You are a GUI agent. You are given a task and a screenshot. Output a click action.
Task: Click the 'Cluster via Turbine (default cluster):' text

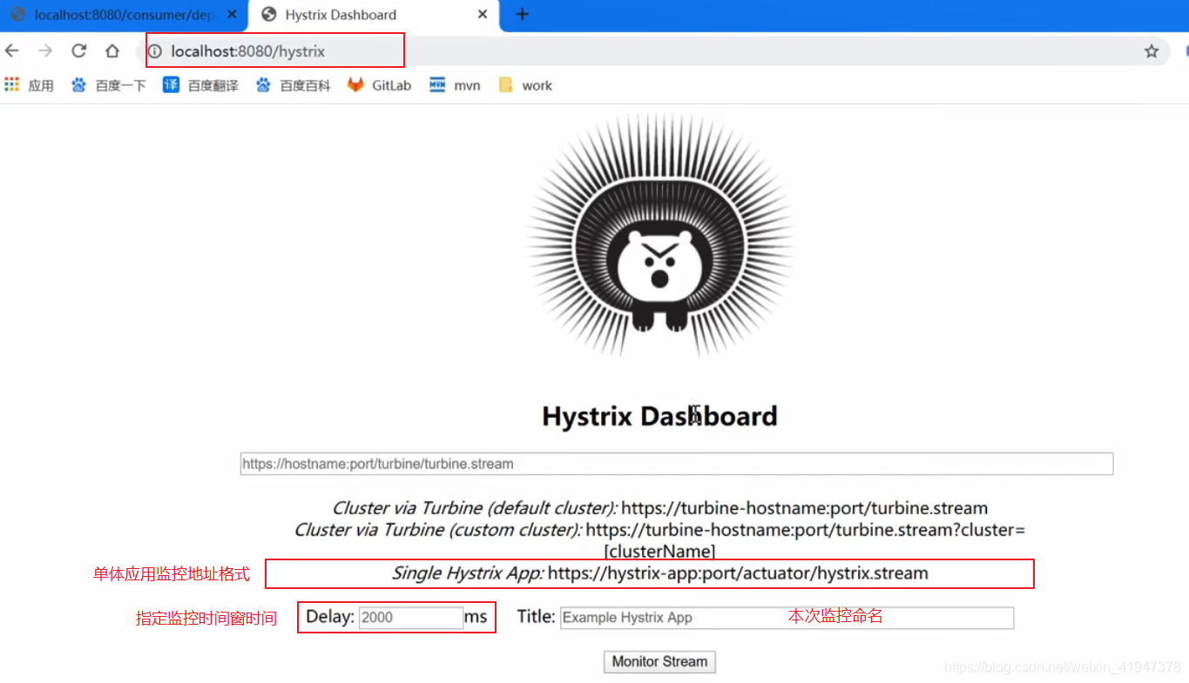click(x=475, y=508)
